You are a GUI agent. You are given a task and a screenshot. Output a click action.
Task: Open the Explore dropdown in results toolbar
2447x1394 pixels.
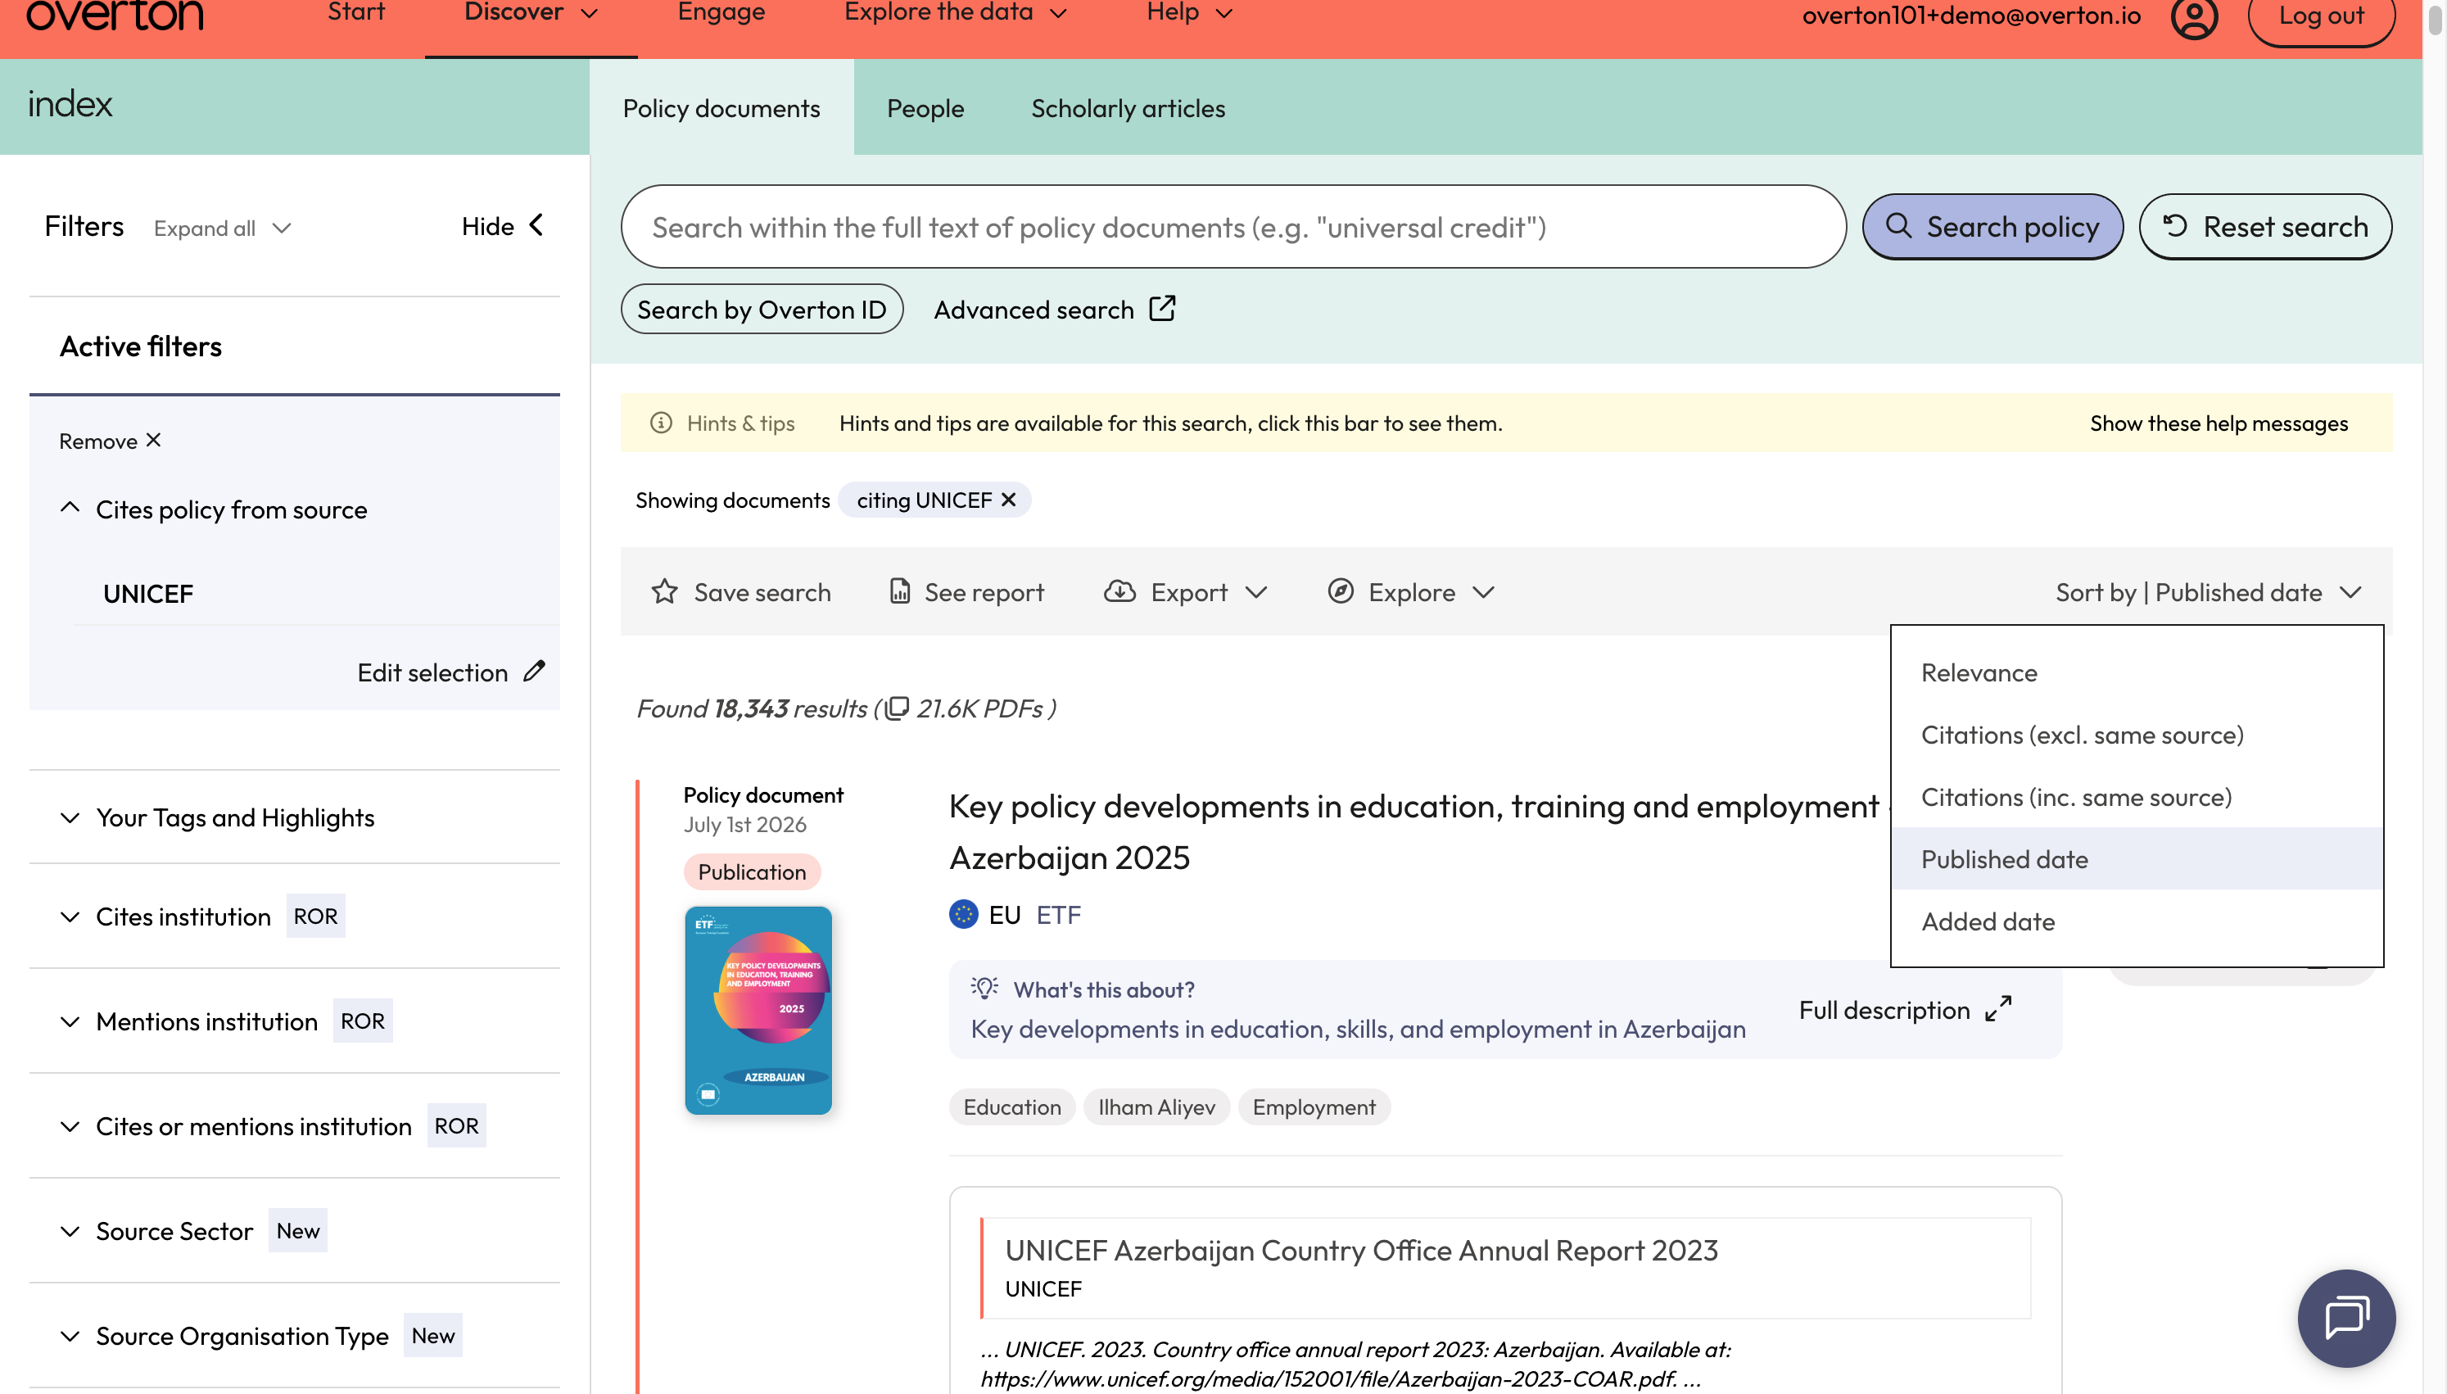tap(1410, 591)
